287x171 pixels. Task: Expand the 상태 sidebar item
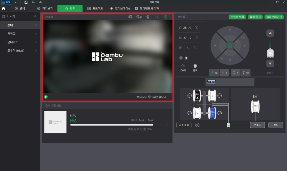20,25
